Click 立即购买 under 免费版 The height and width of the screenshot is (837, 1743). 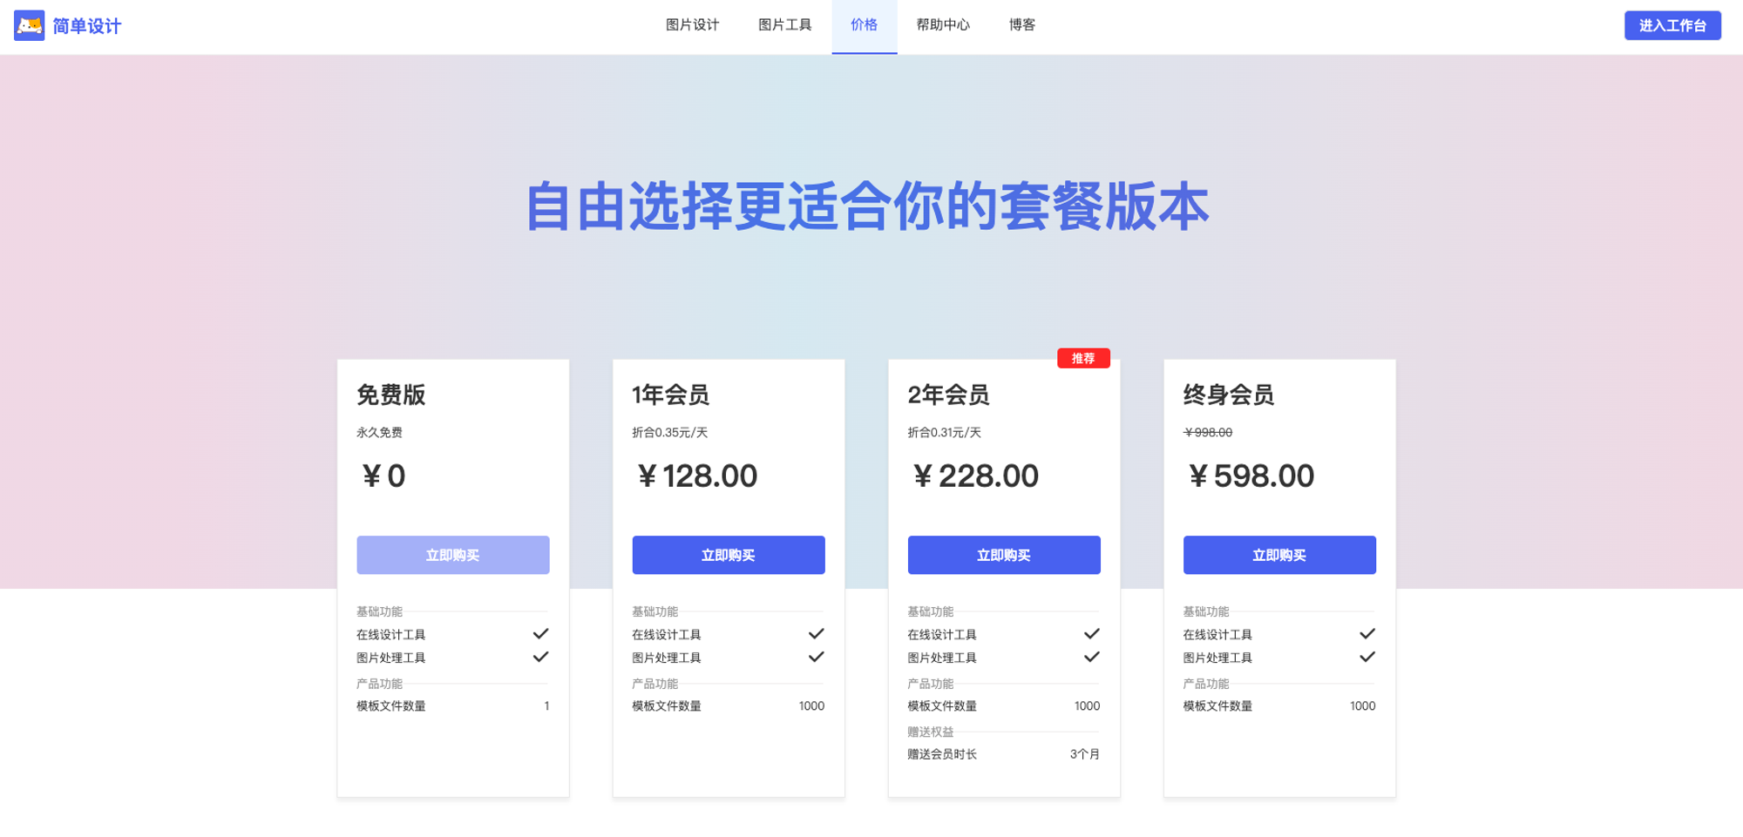coord(452,555)
